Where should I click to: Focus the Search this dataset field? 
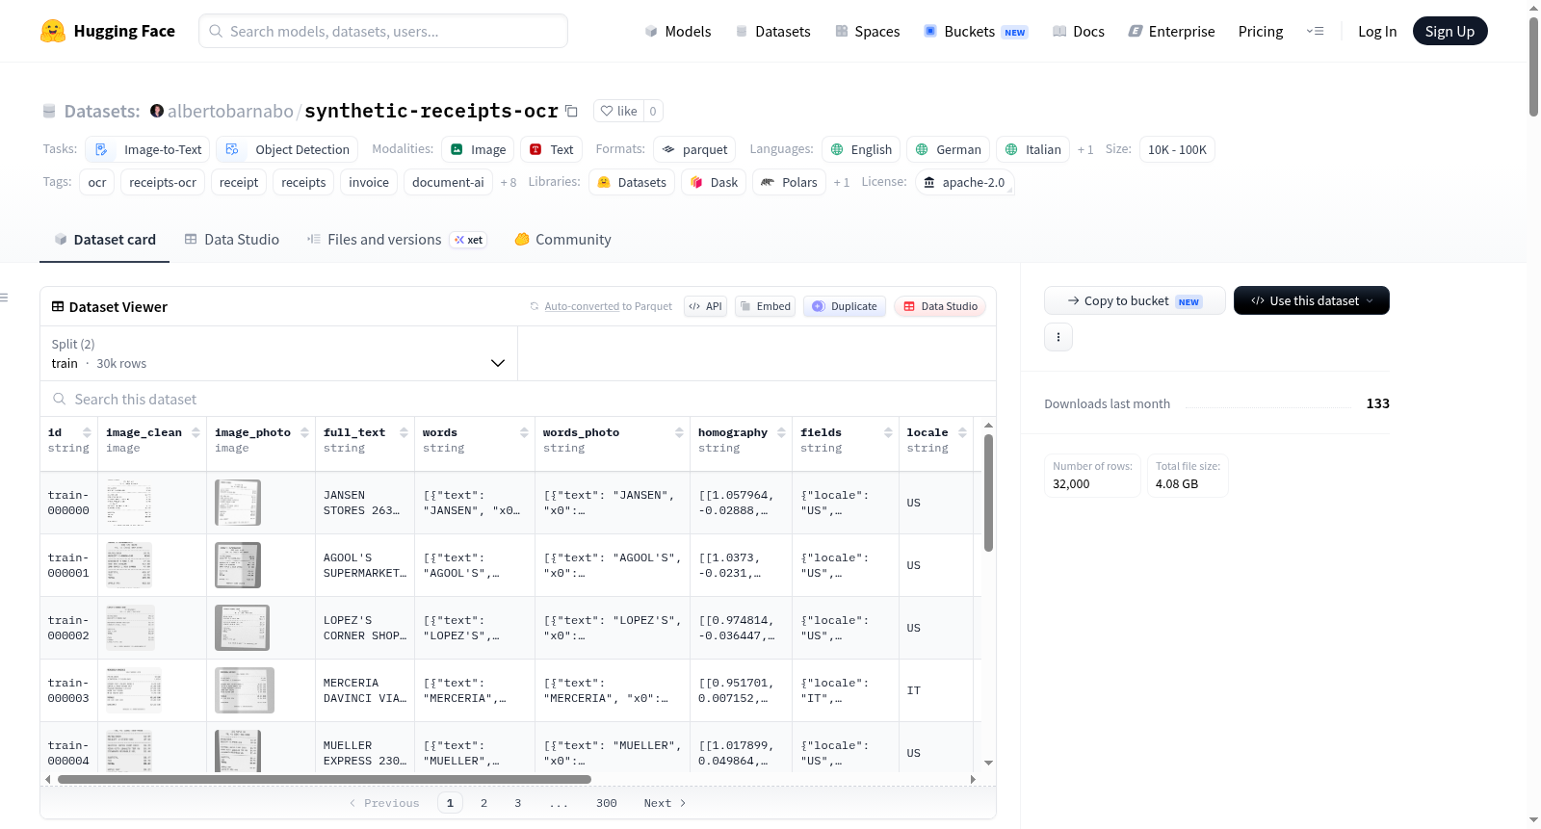[518, 399]
